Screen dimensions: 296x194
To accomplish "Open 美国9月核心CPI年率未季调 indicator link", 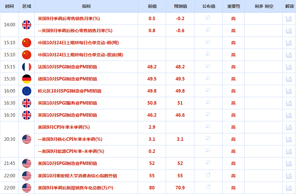I will pyautogui.click(x=70, y=139).
